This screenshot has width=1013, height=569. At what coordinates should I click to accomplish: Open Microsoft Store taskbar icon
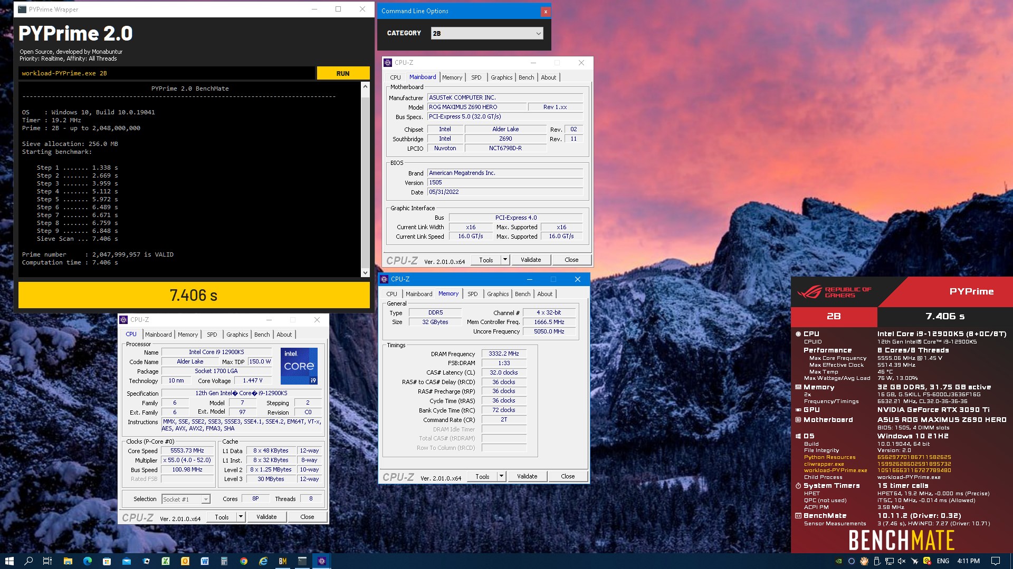point(107,561)
